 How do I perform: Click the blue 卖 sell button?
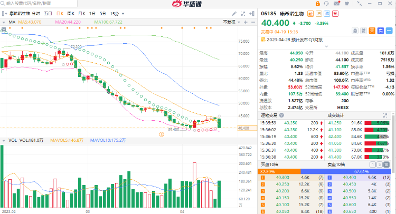[x=381, y=31]
